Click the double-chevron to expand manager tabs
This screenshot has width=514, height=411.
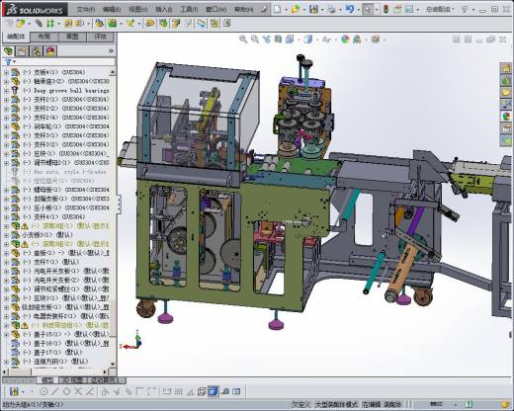tap(111, 51)
